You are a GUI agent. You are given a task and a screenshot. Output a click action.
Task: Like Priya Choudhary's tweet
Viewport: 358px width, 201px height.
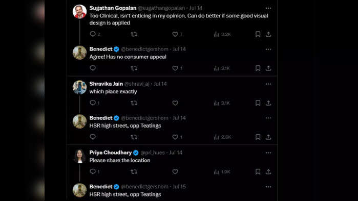tap(175, 171)
